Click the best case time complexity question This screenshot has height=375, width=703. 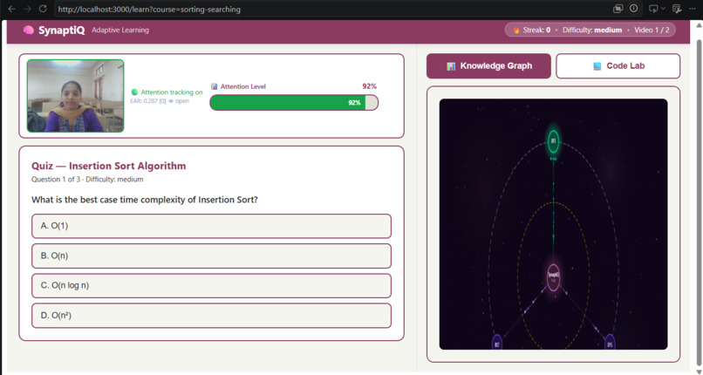tap(145, 200)
